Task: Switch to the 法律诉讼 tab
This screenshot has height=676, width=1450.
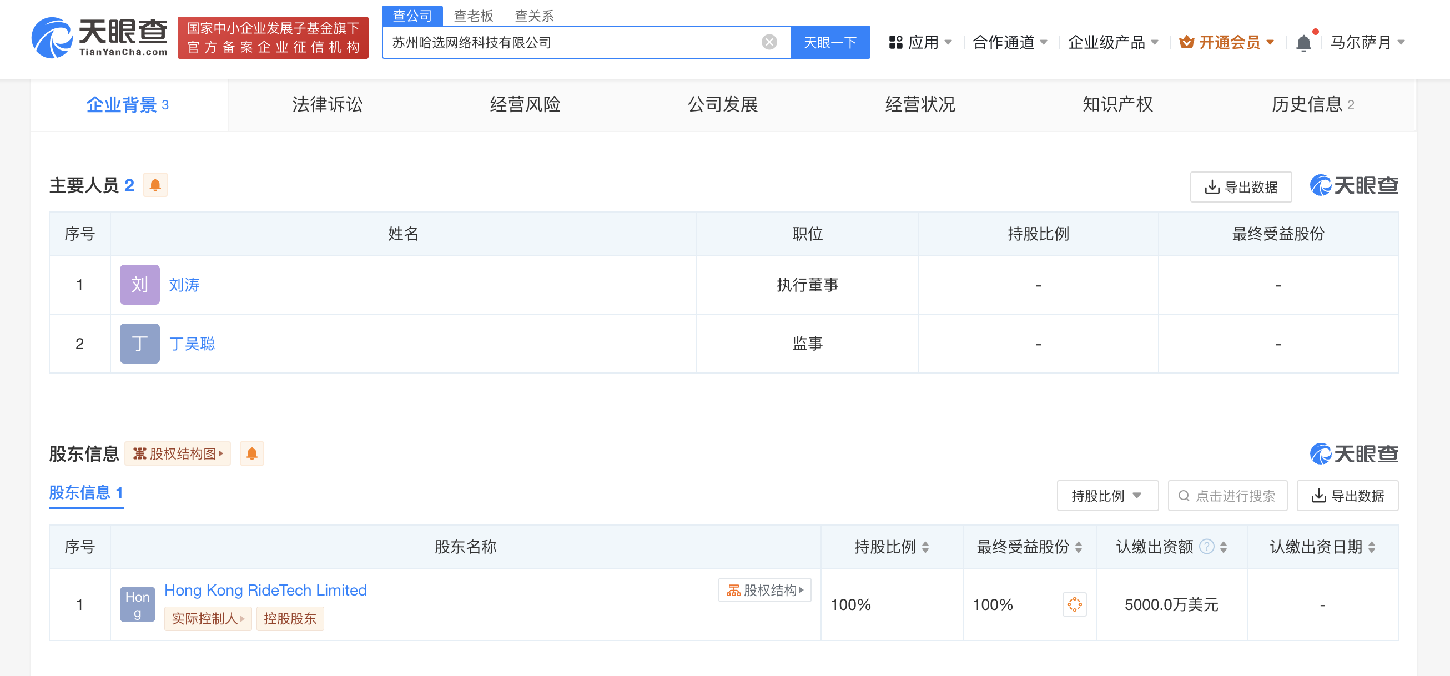Action: 327,105
